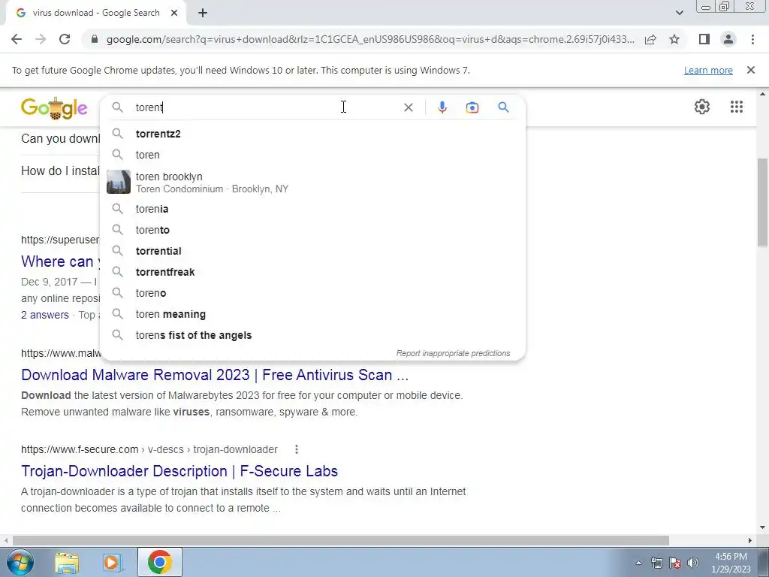
Task: Show hidden system tray icons
Action: 638,563
